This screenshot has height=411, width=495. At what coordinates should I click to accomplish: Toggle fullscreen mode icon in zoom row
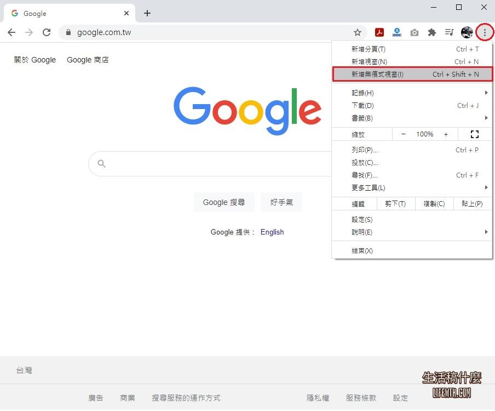click(475, 134)
